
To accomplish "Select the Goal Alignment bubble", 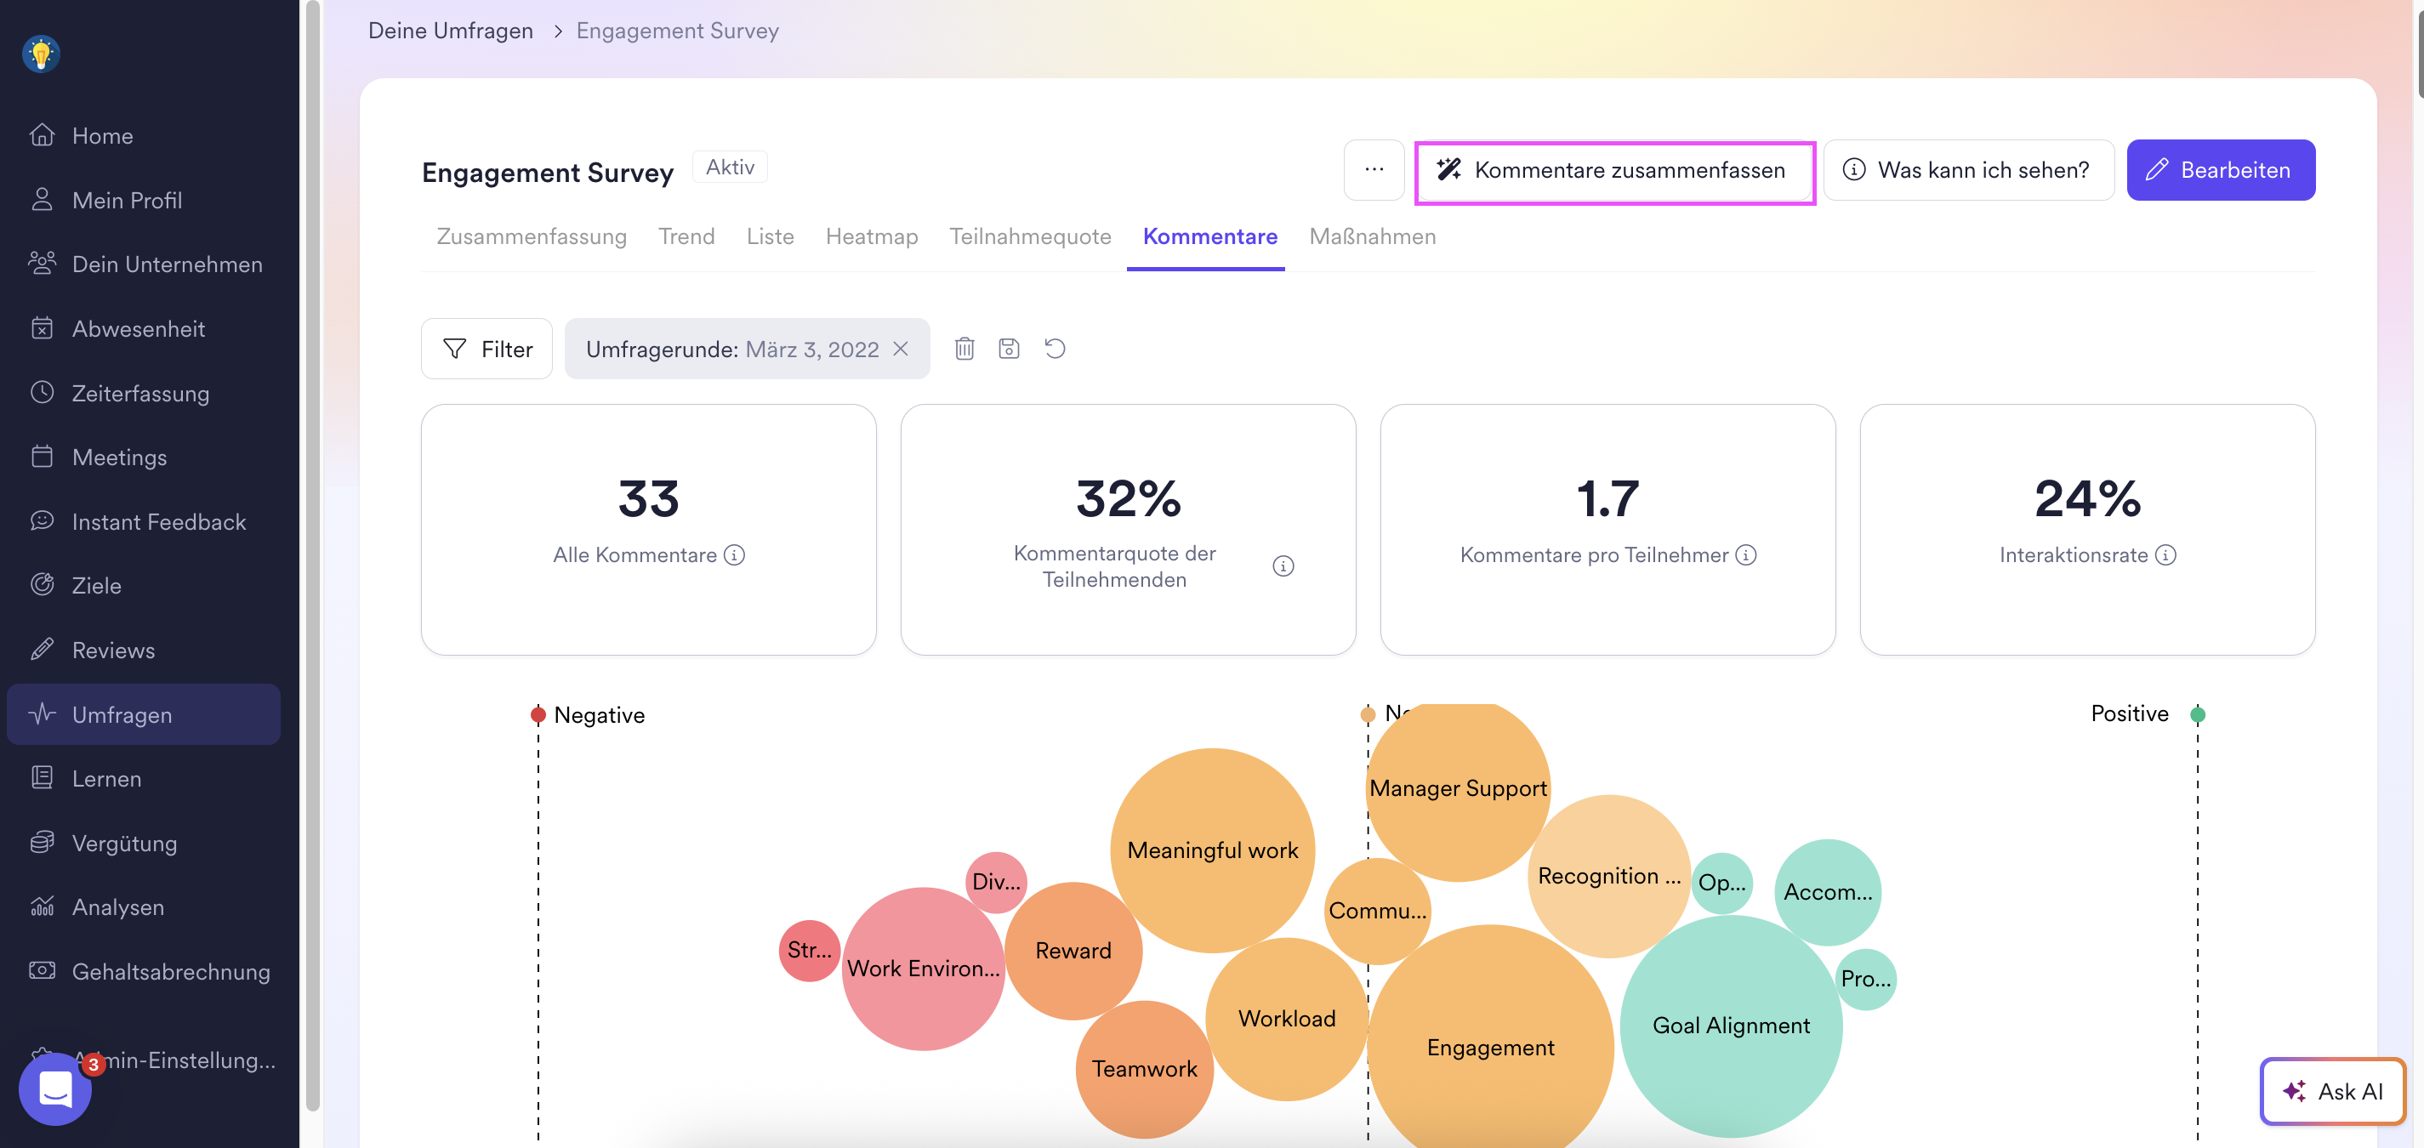I will [1731, 1026].
